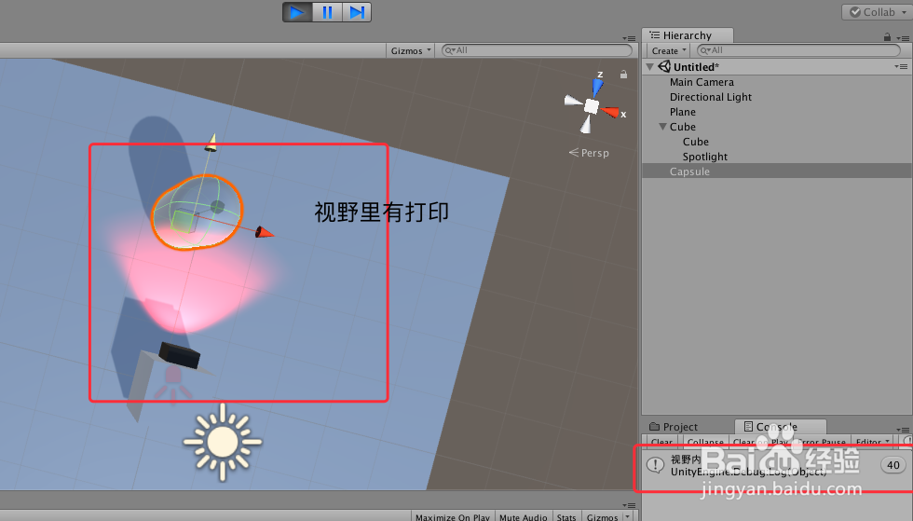Select the Spotlight gizmo icon in scene
The width and height of the screenshot is (913, 521).
pyautogui.click(x=172, y=385)
